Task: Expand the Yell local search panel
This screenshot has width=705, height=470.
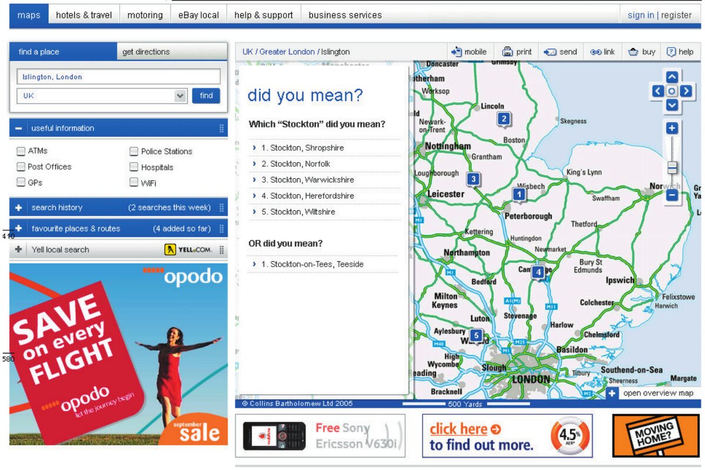Action: coord(19,250)
